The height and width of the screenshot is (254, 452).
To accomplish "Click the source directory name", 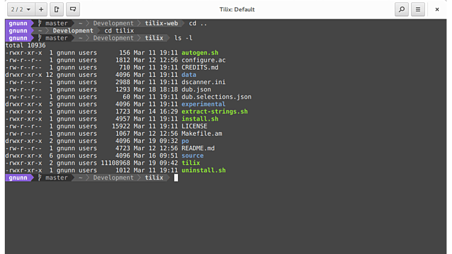I will click(x=192, y=156).
